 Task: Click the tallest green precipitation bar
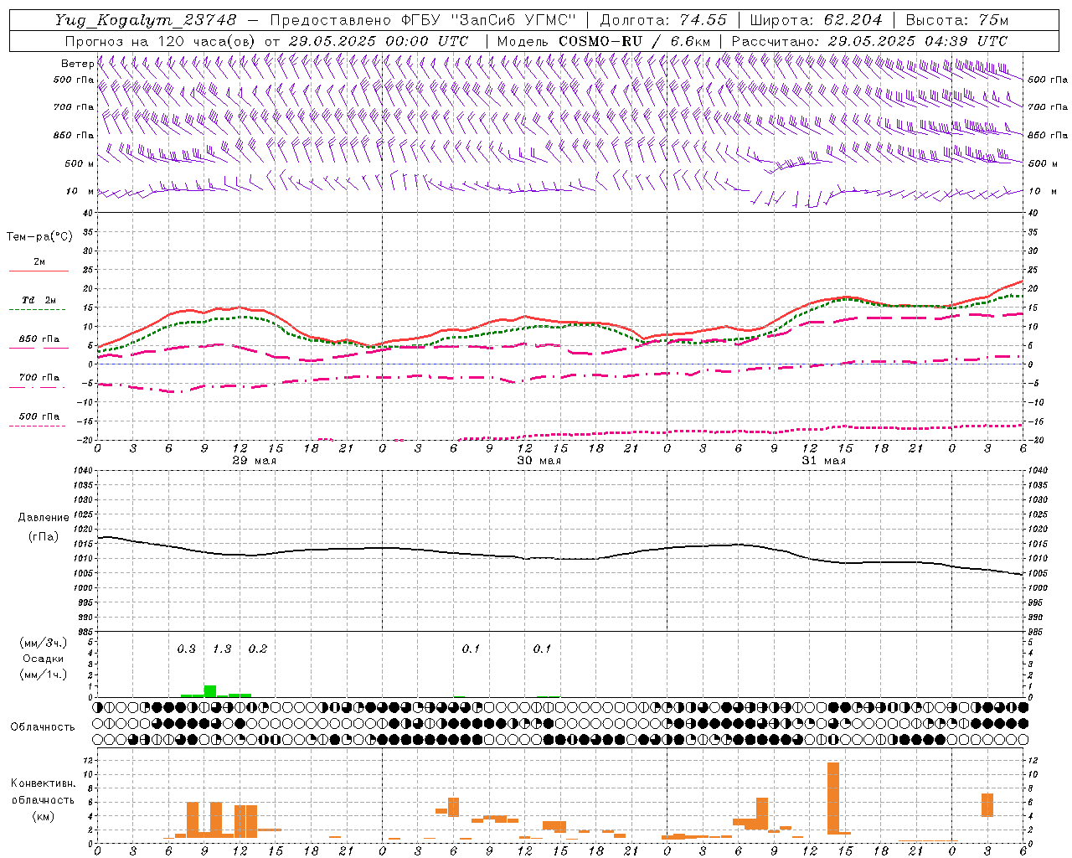[x=210, y=691]
